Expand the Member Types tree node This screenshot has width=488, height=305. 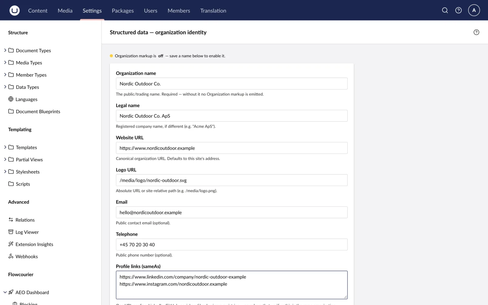pyautogui.click(x=5, y=75)
